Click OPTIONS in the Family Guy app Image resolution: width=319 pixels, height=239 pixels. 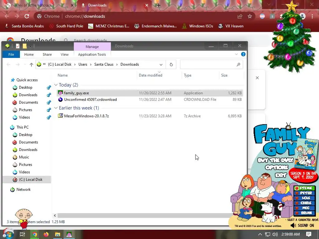click(x=277, y=167)
